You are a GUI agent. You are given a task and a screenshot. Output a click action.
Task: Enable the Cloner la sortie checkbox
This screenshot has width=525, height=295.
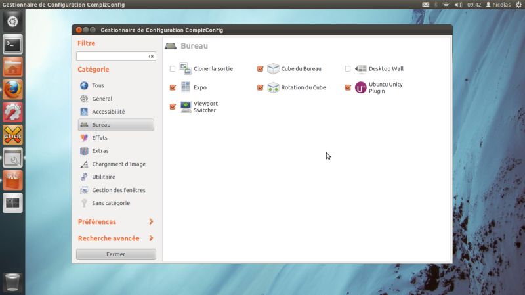(173, 69)
